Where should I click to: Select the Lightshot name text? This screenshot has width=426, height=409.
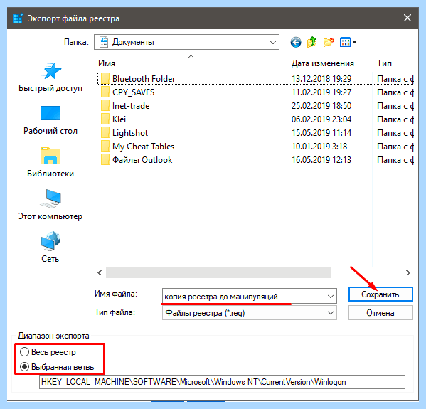point(130,133)
